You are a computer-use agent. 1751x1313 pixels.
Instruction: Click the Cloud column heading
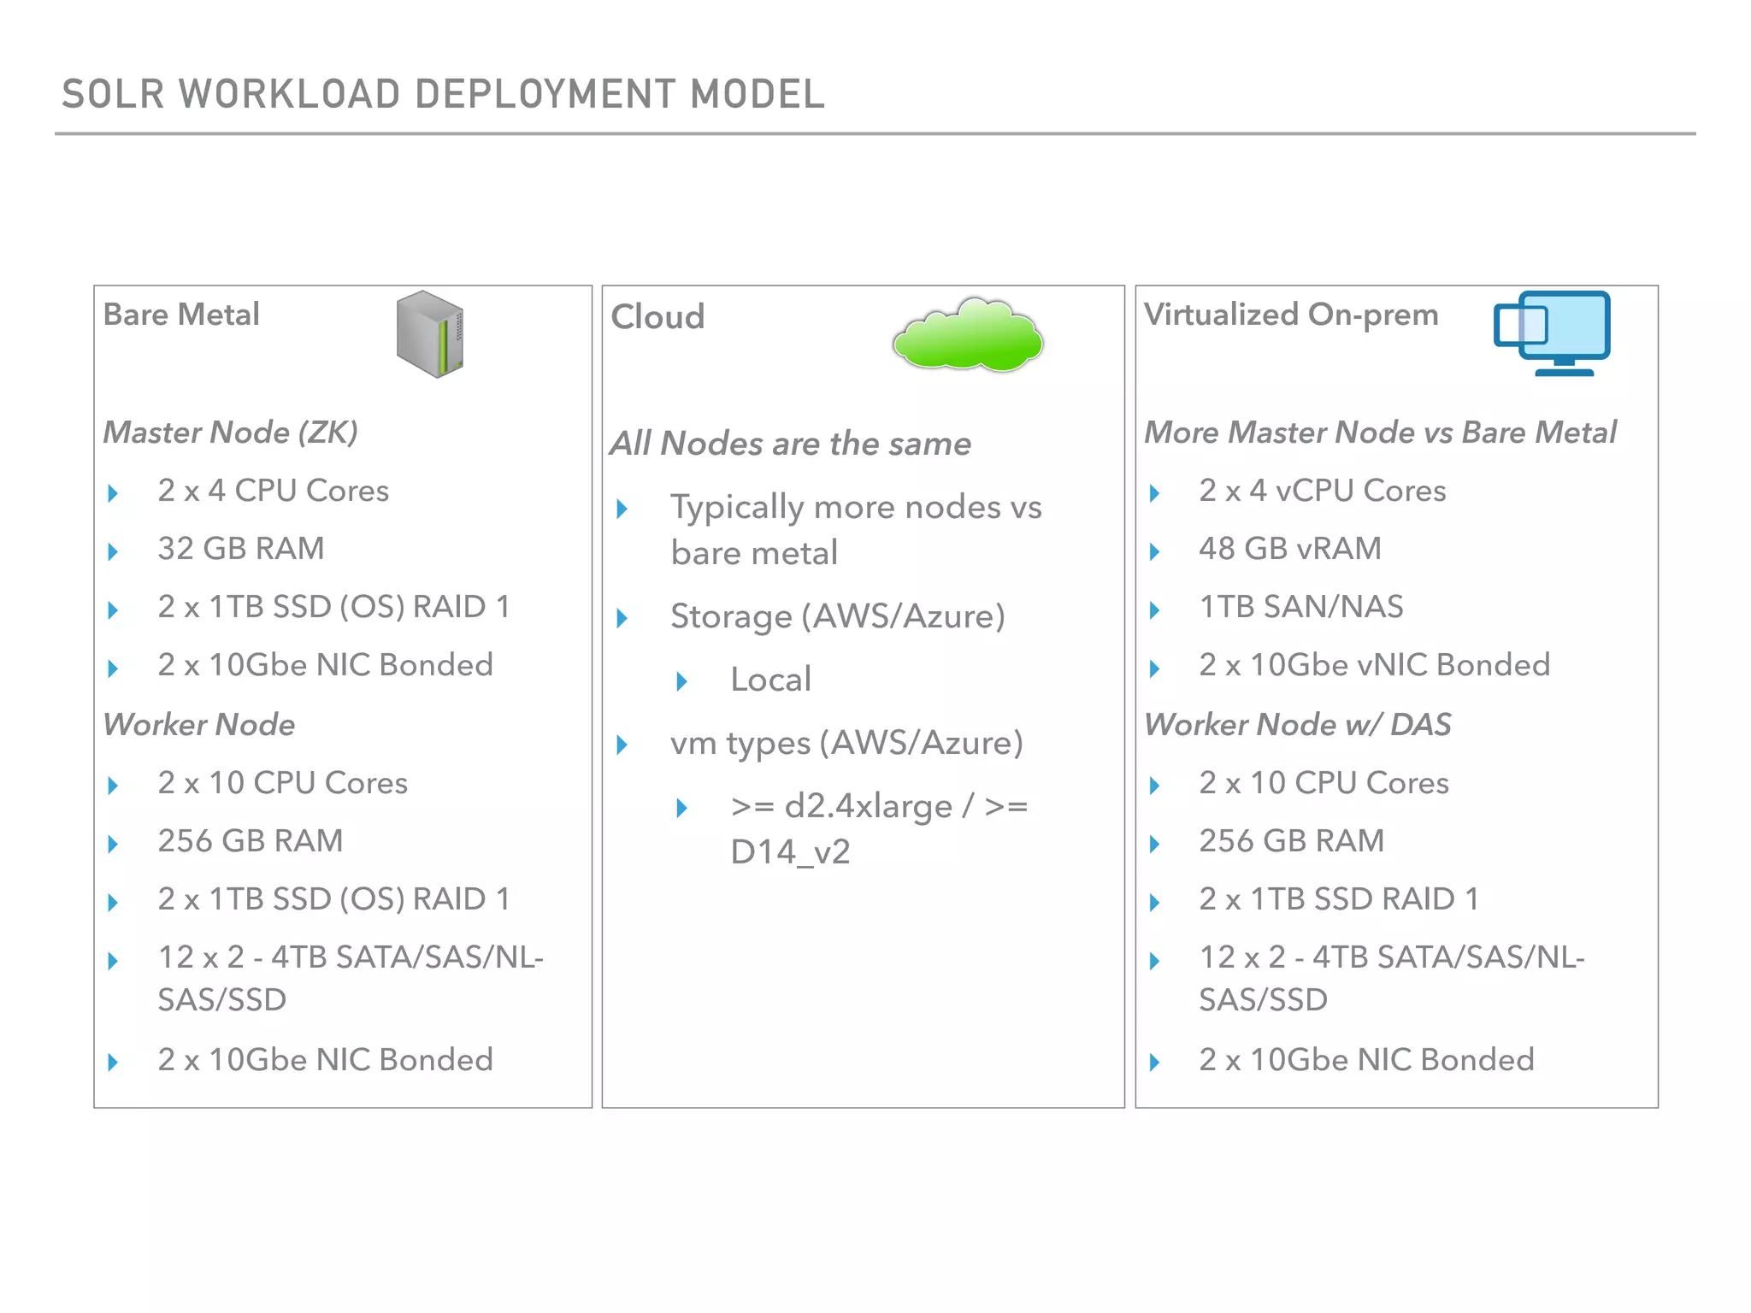point(657,317)
